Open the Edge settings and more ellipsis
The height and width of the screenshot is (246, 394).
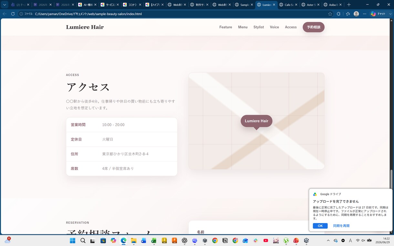coord(365,14)
